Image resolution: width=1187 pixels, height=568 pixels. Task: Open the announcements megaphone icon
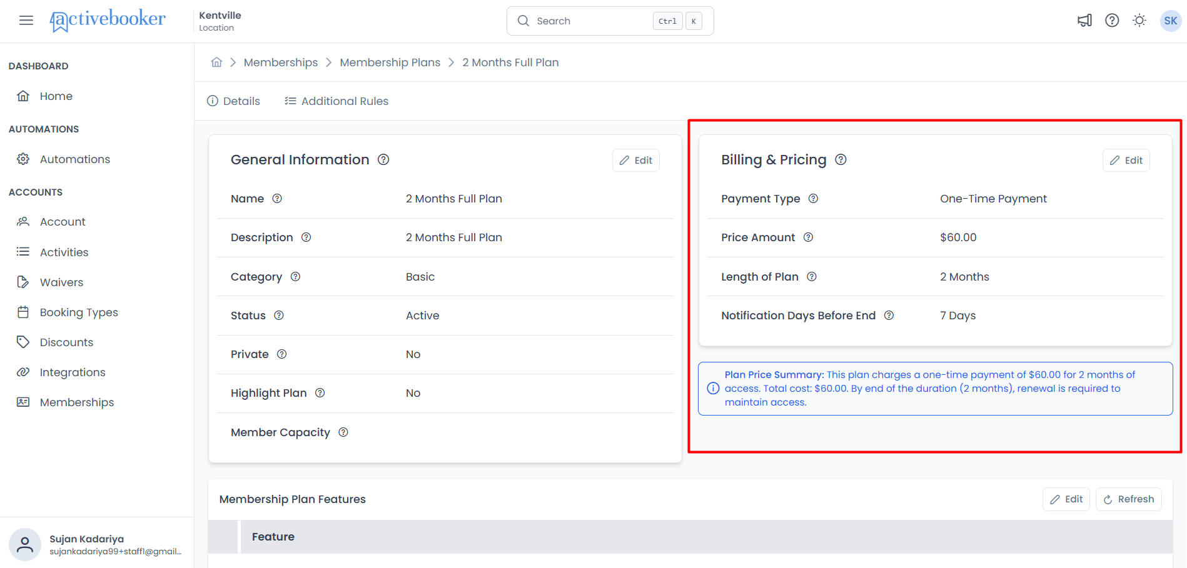tap(1084, 21)
